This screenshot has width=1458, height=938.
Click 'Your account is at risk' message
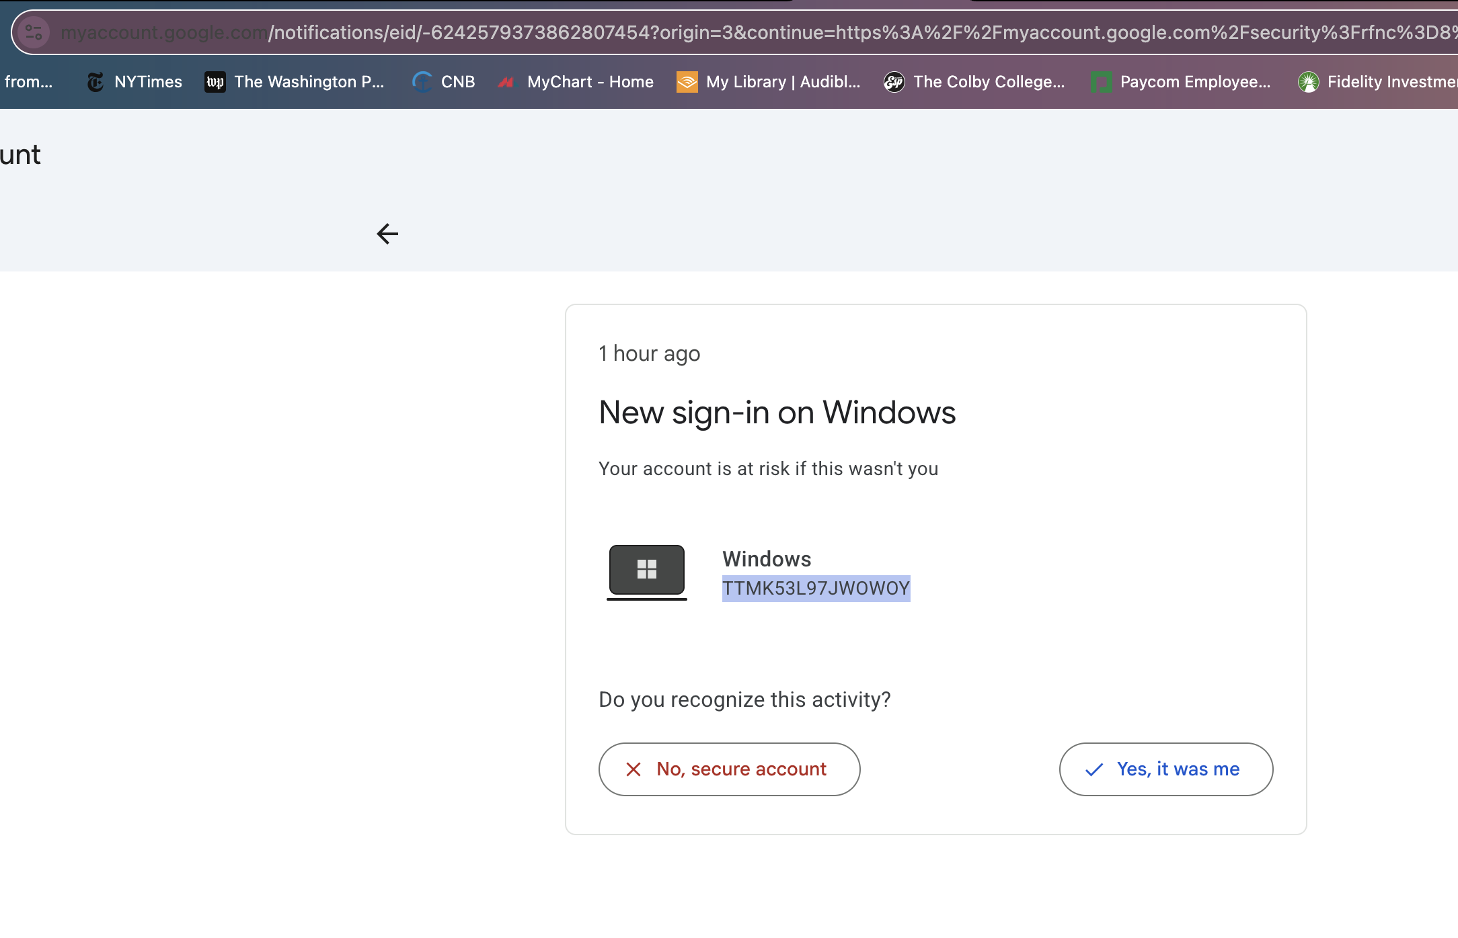click(x=768, y=468)
